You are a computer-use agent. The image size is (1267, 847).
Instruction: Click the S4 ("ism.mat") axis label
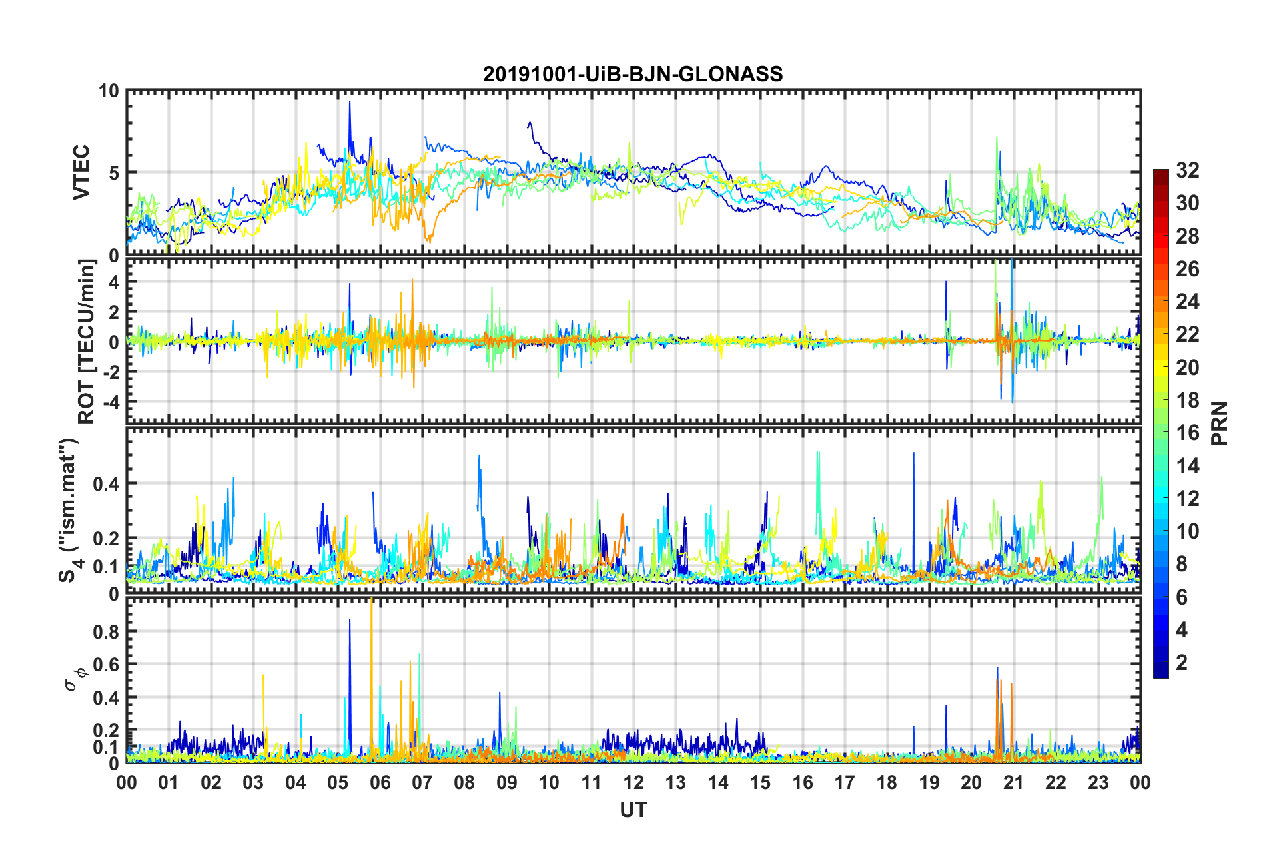[x=69, y=510]
